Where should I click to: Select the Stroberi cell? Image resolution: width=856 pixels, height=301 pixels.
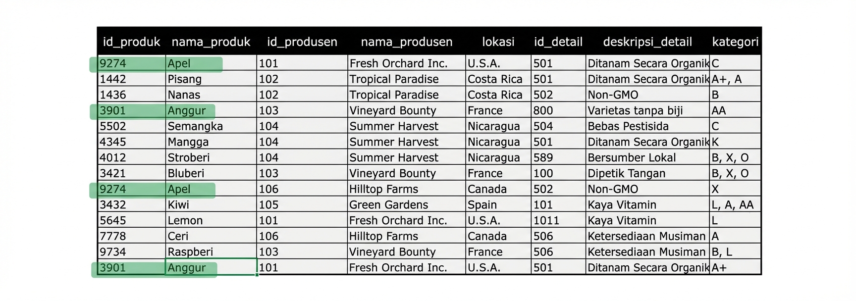tap(211, 158)
